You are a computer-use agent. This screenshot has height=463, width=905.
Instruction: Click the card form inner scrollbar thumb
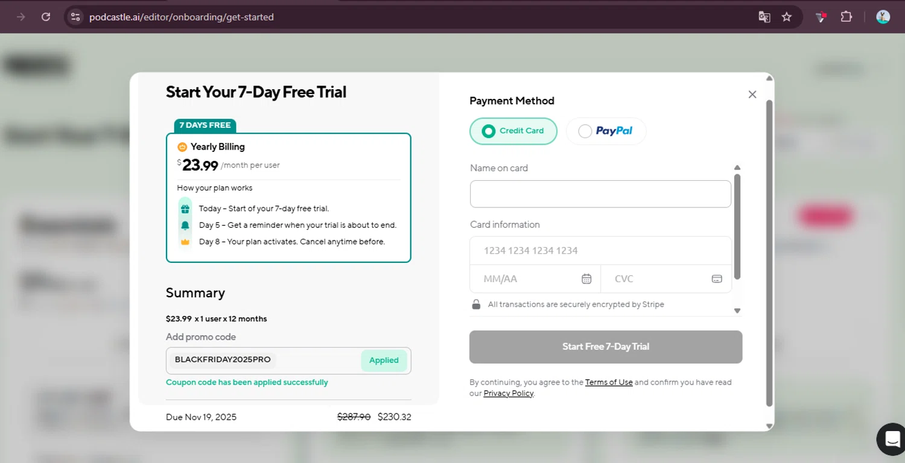tap(737, 227)
